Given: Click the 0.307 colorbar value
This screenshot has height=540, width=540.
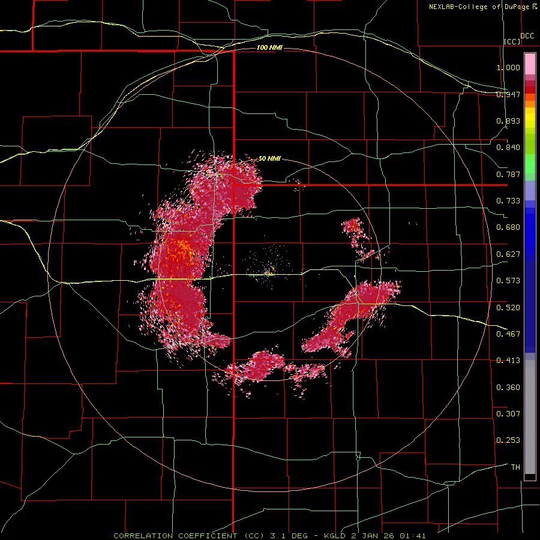Looking at the screenshot, I should 508,413.
